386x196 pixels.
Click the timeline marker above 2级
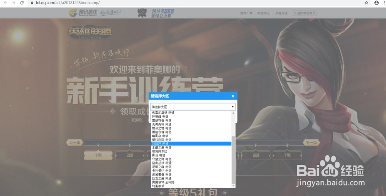[x=130, y=145]
